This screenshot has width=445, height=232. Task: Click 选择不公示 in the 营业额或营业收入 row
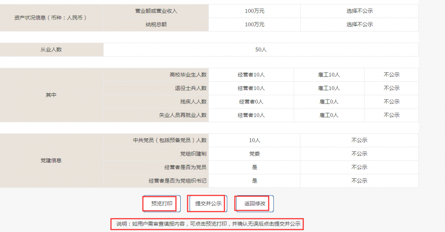click(360, 11)
